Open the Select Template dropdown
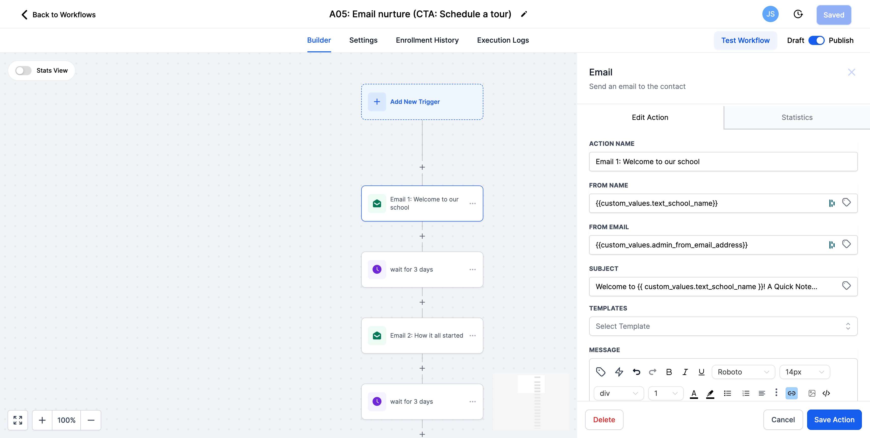Screen dimensions: 870x438 (723, 326)
